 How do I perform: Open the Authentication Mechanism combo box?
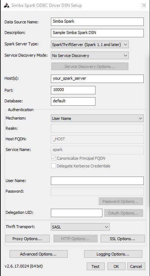[x=97, y=118]
